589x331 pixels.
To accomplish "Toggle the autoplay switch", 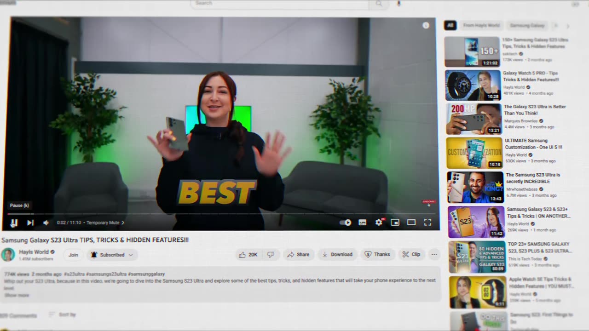I will [x=346, y=223].
